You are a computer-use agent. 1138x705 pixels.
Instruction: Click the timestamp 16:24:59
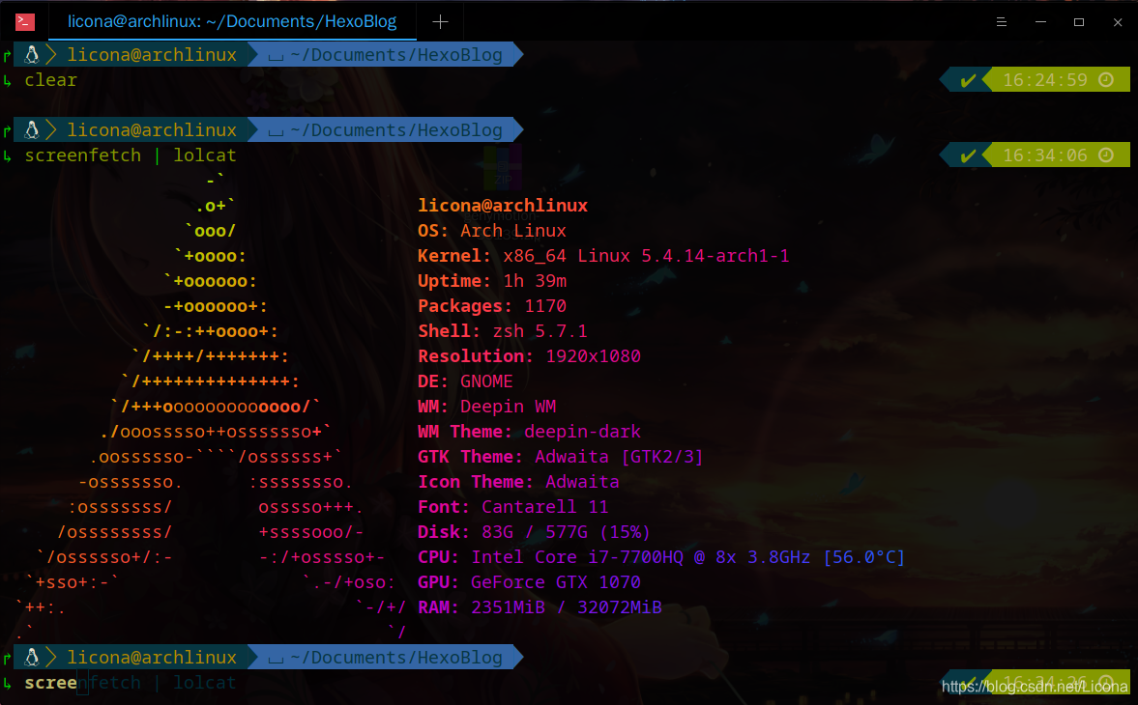click(1045, 80)
